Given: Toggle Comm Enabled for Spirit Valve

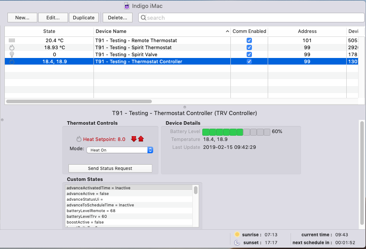Looking at the screenshot, I should point(249,54).
